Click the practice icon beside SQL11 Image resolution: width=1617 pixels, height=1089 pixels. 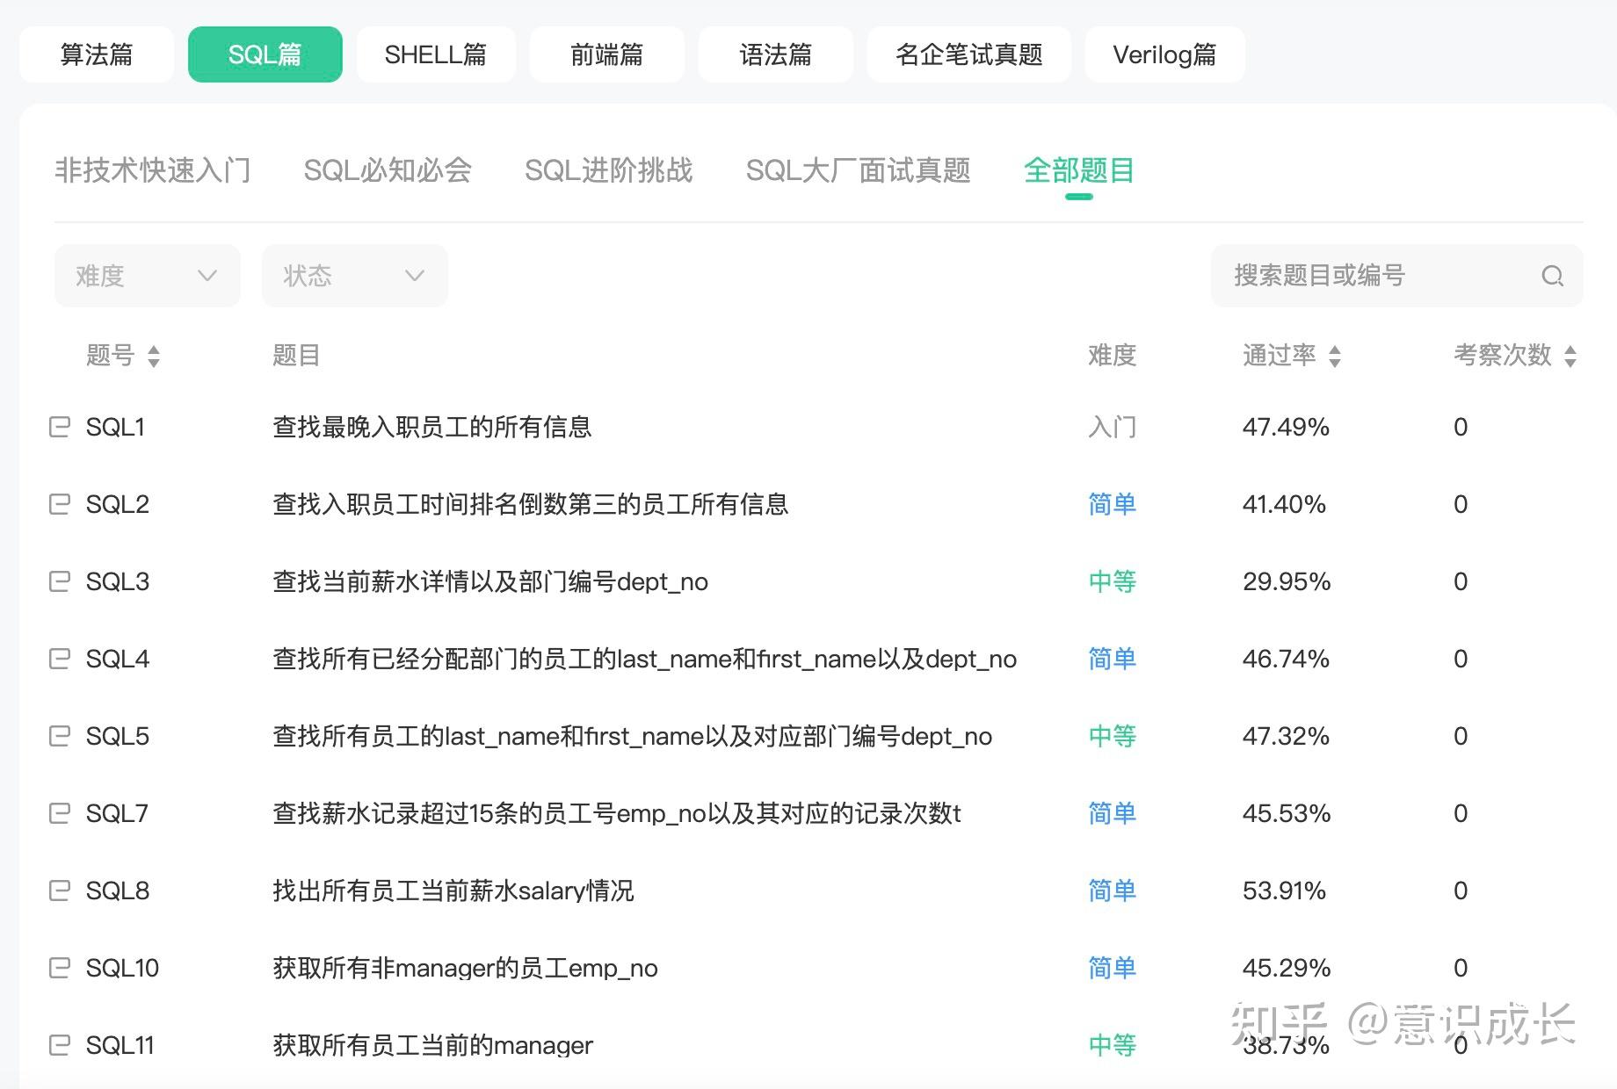[x=58, y=1045]
